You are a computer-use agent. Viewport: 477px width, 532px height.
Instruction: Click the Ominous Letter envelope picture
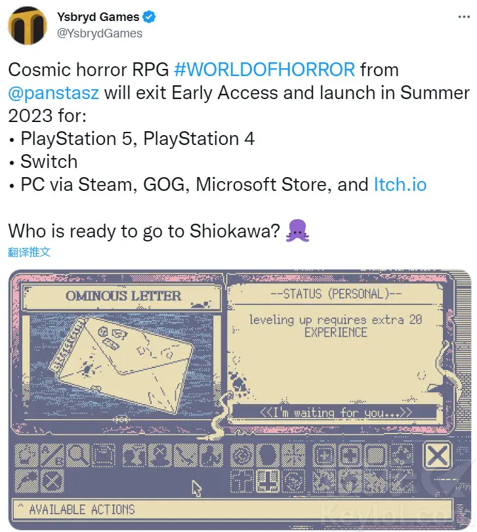[121, 366]
